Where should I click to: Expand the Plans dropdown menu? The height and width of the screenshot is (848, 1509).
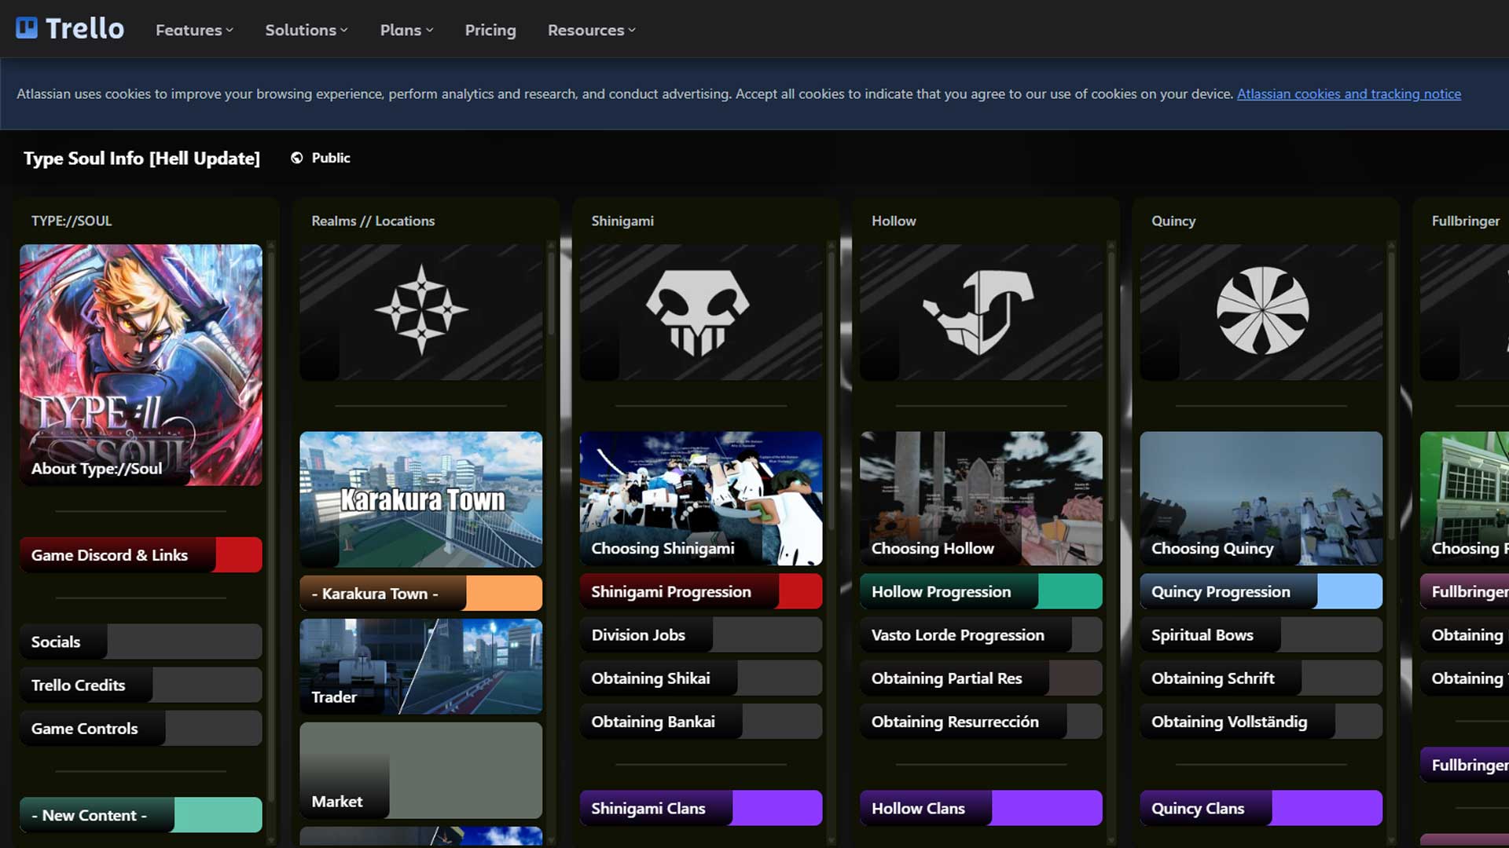(406, 30)
